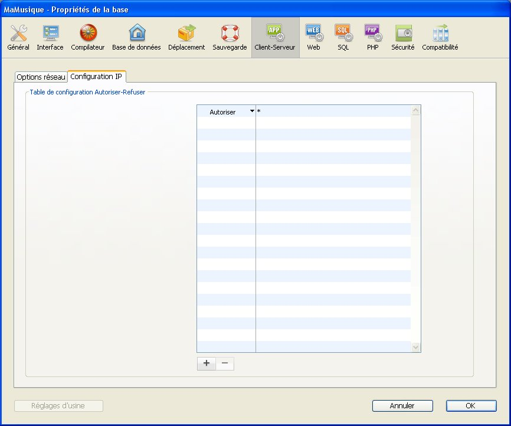Open the Compilateur settings page
The height and width of the screenshot is (426, 511).
pos(88,37)
